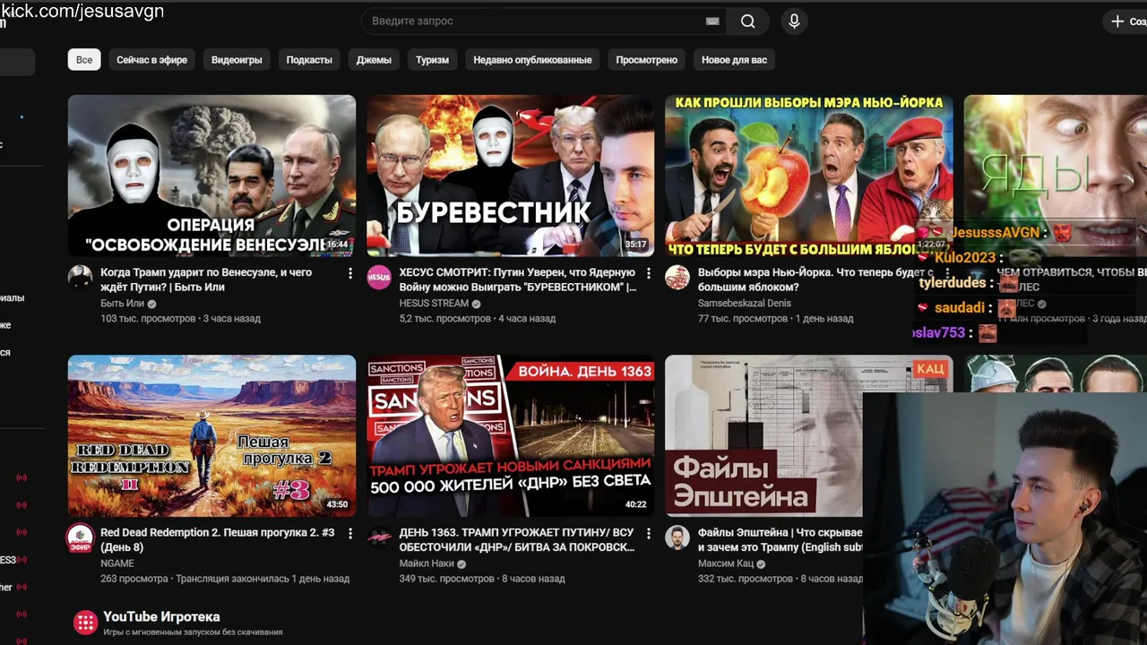Go to 'Быть Или' channel name
The width and height of the screenshot is (1147, 645).
(122, 304)
